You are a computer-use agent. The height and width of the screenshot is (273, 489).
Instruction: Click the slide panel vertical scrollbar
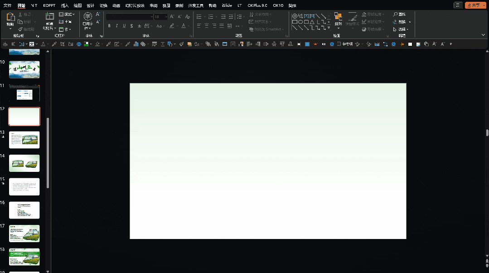pos(48,153)
